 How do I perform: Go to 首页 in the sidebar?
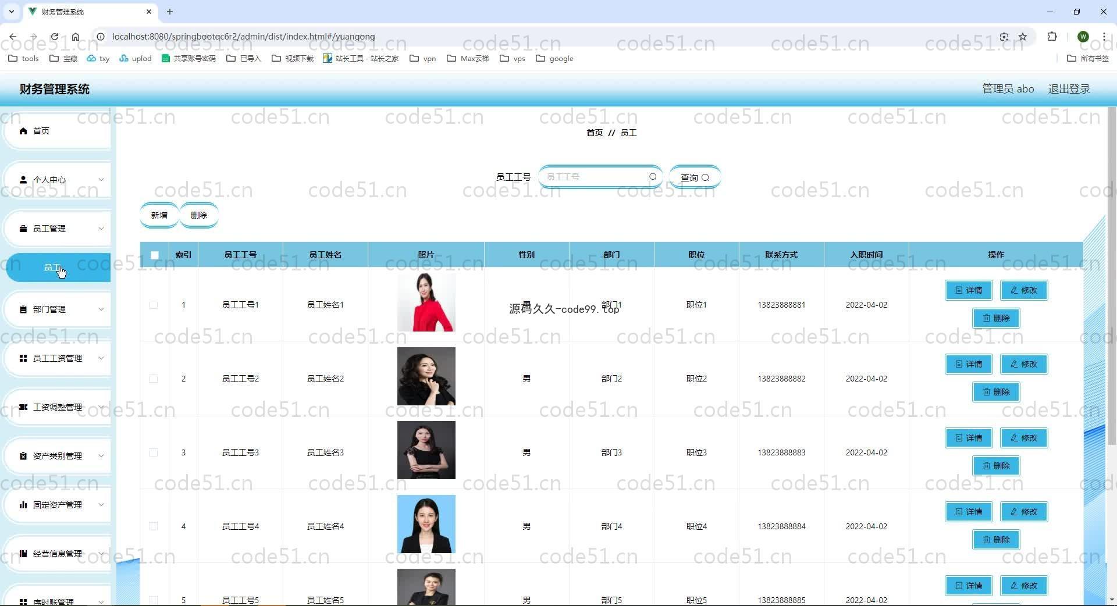tap(57, 131)
